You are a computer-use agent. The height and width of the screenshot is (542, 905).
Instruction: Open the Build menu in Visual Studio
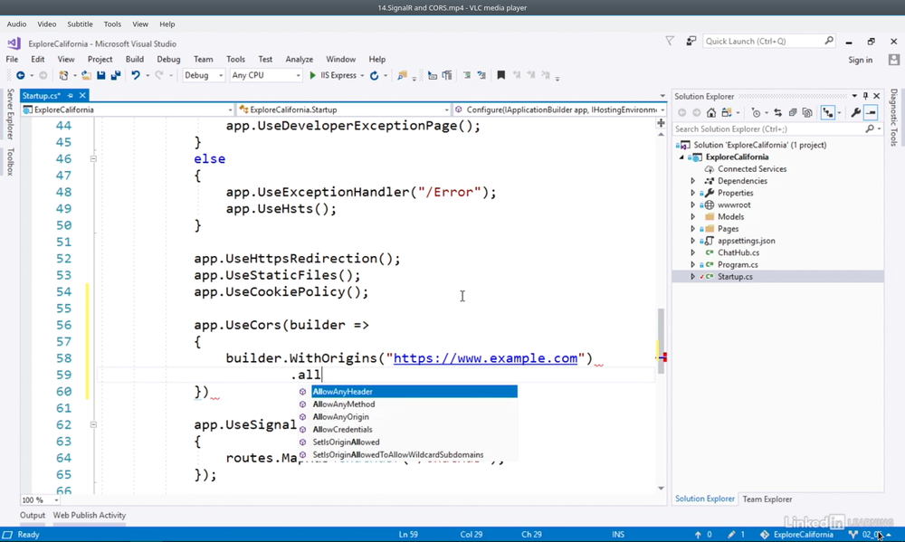pyautogui.click(x=135, y=60)
